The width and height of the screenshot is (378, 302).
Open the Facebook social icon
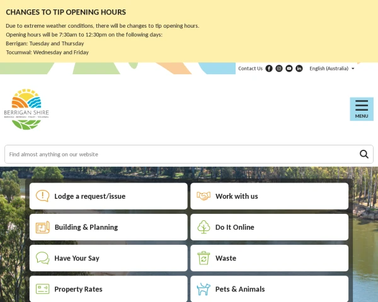pos(269,69)
